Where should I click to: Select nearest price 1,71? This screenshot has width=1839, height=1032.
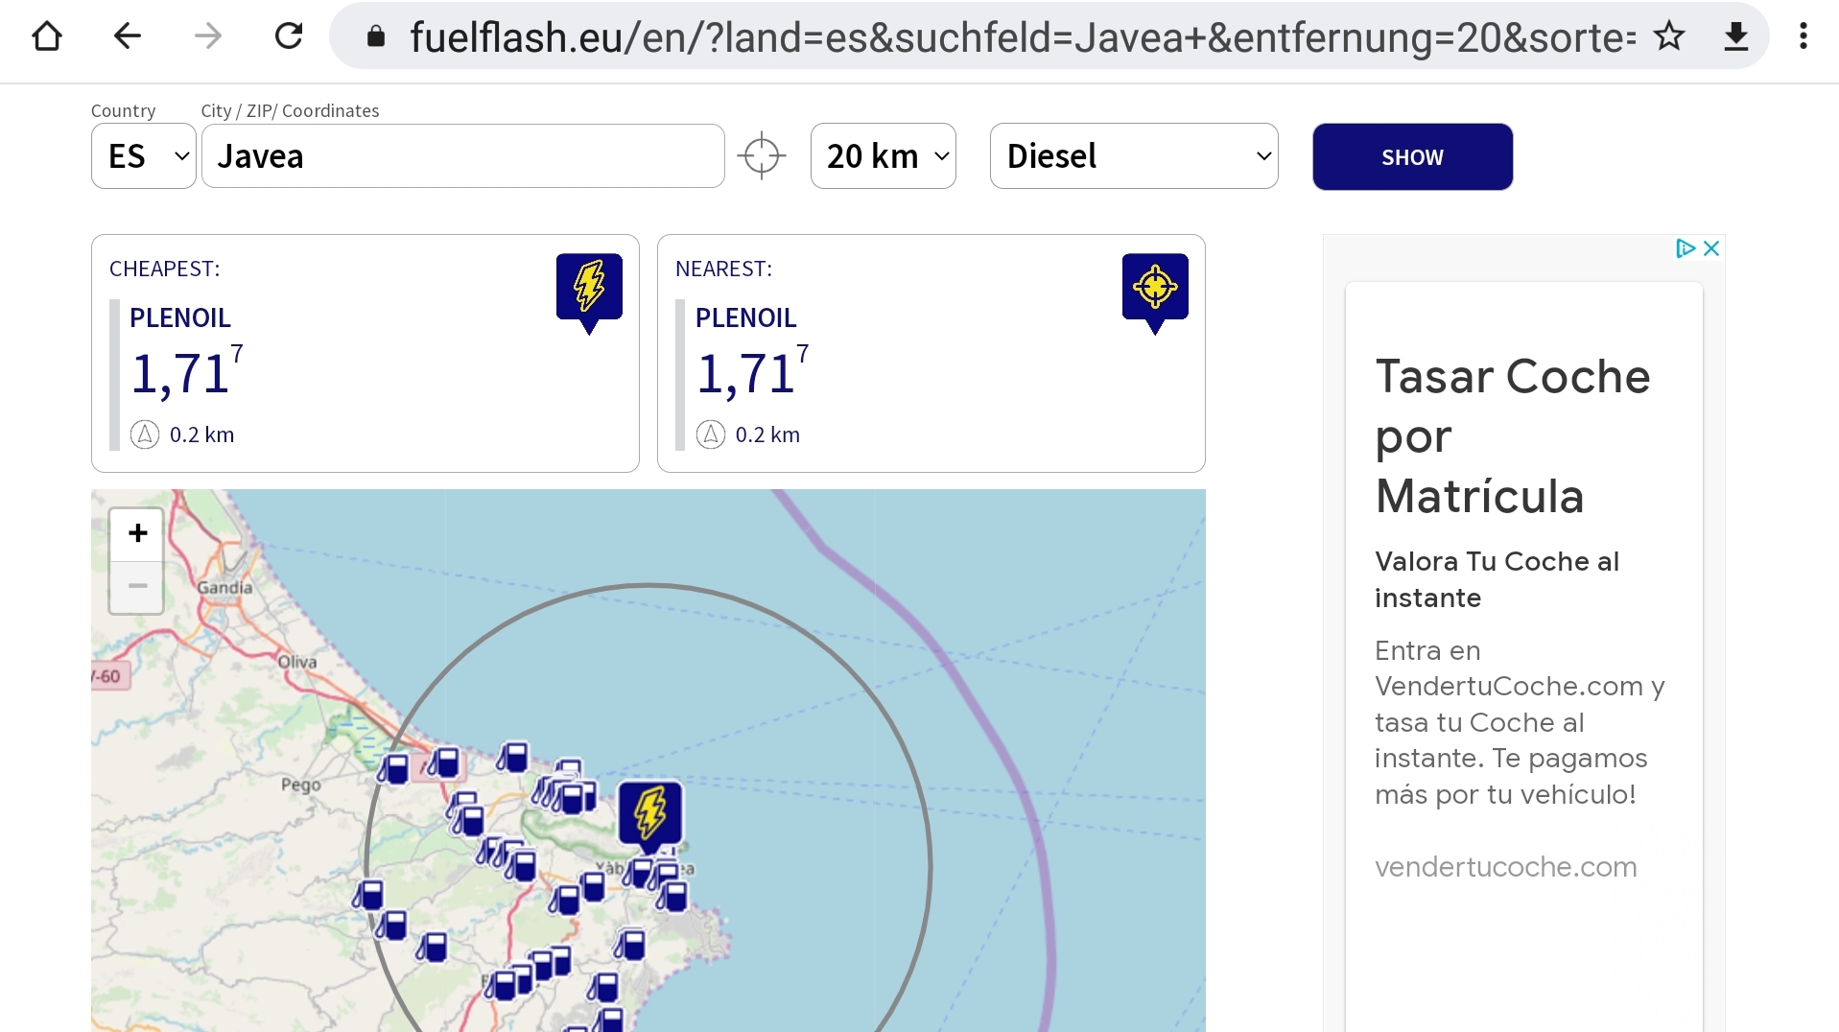coord(753,372)
